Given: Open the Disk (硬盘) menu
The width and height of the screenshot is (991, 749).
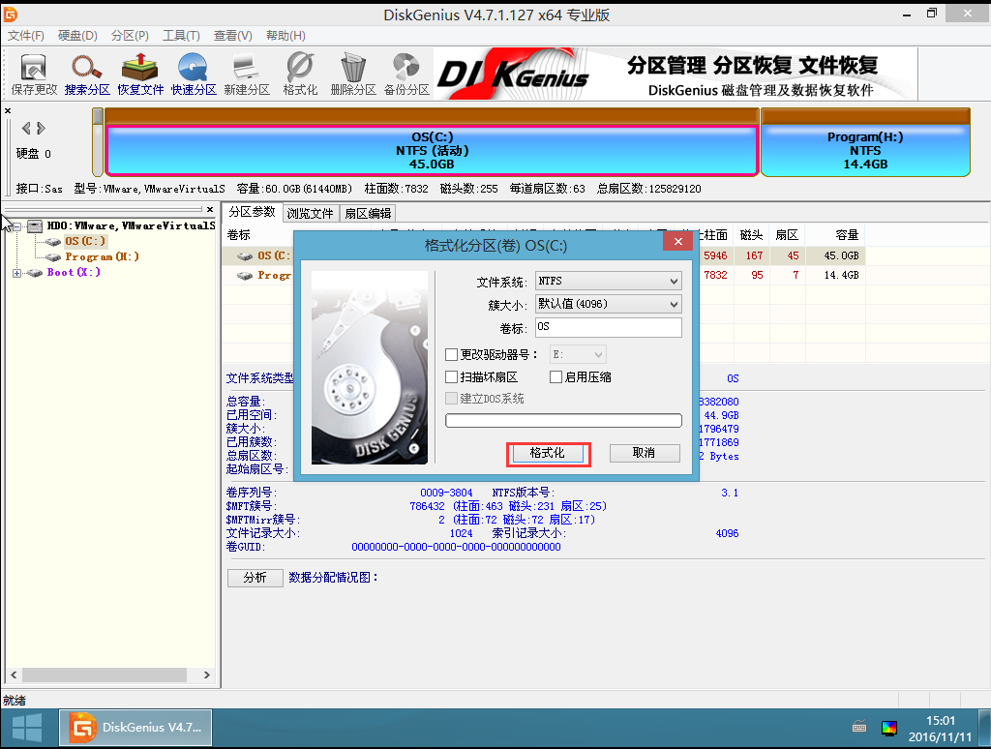Looking at the screenshot, I should pos(77,36).
